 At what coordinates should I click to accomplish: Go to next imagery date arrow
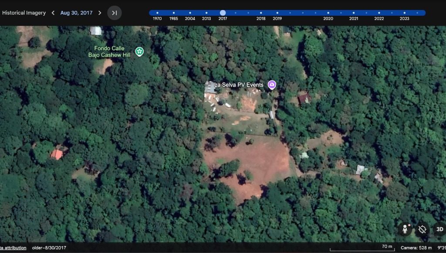(100, 13)
